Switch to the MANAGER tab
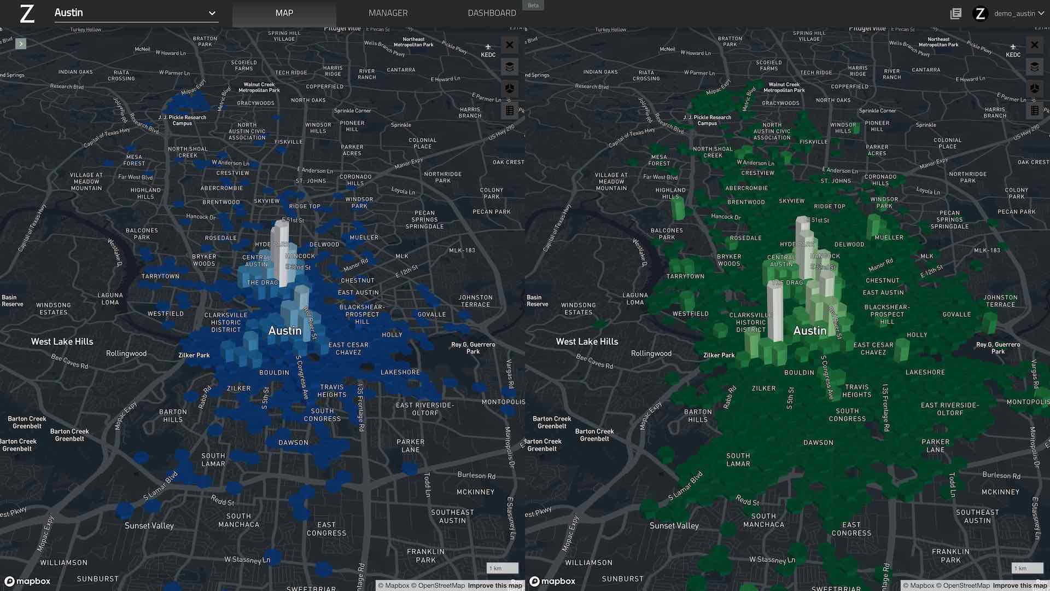This screenshot has height=591, width=1050. pos(388,13)
